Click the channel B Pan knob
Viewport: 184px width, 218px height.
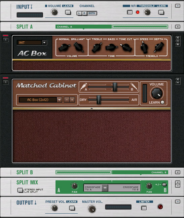click(149, 186)
